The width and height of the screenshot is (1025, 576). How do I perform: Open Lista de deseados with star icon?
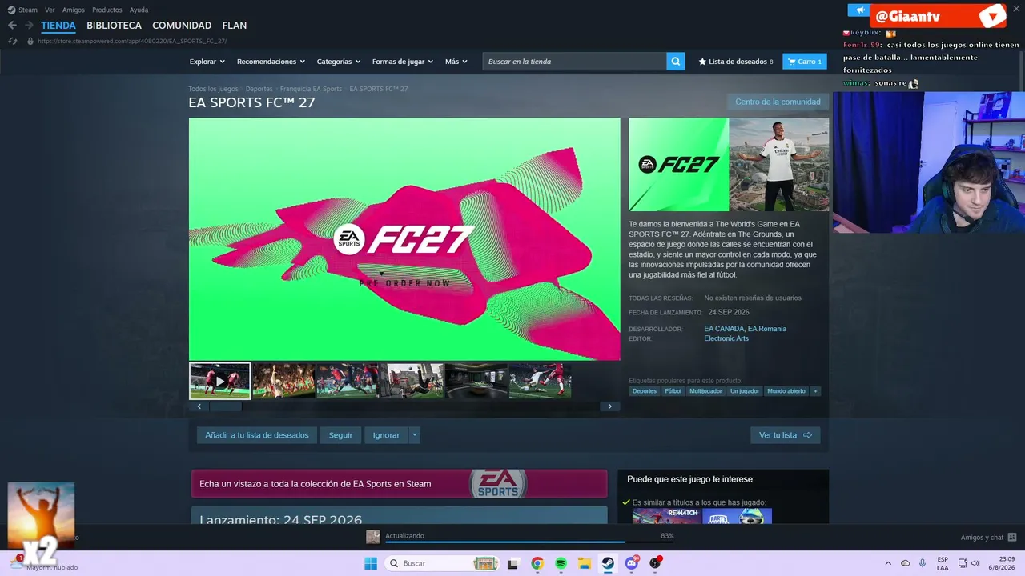736,62
